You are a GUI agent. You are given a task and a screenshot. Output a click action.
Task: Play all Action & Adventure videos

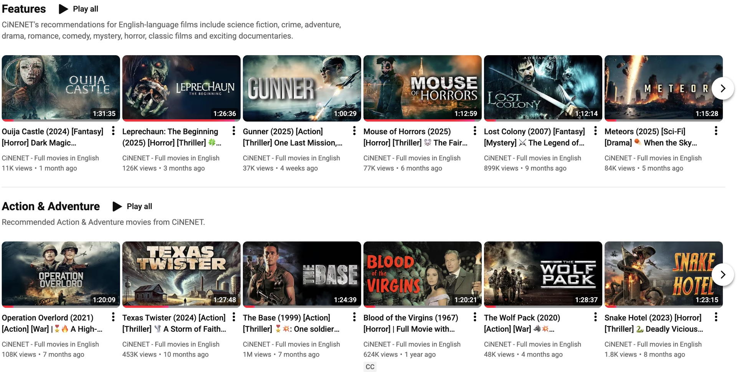click(132, 206)
